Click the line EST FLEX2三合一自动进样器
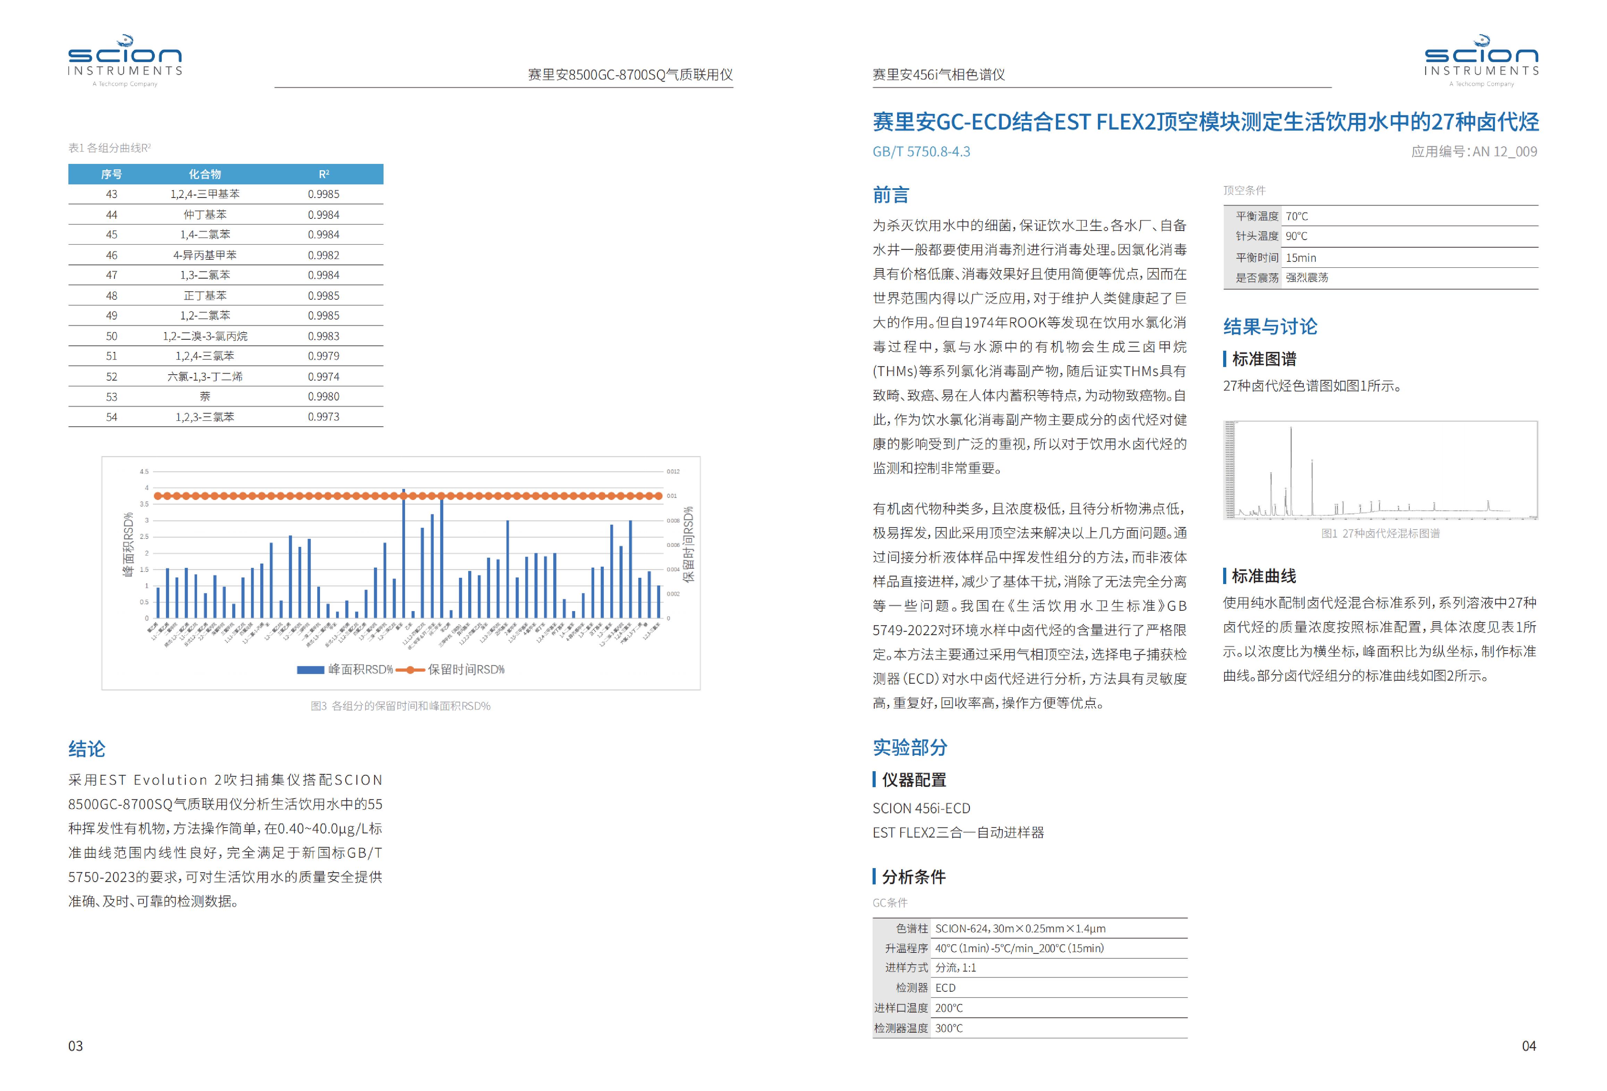1607x1091 pixels. tap(958, 833)
